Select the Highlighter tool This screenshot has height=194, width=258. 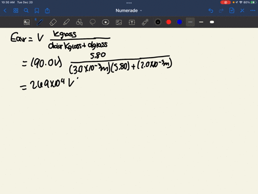point(66,22)
